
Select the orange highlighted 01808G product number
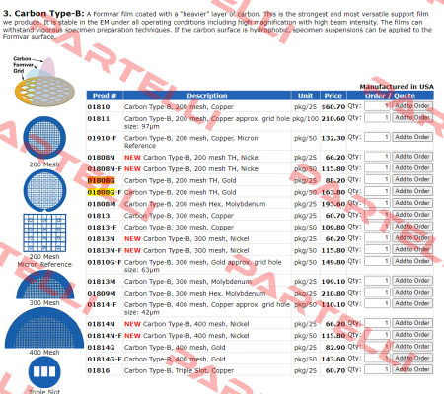point(101,180)
